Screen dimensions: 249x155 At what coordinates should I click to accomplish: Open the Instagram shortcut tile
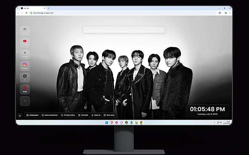pyautogui.click(x=25, y=66)
